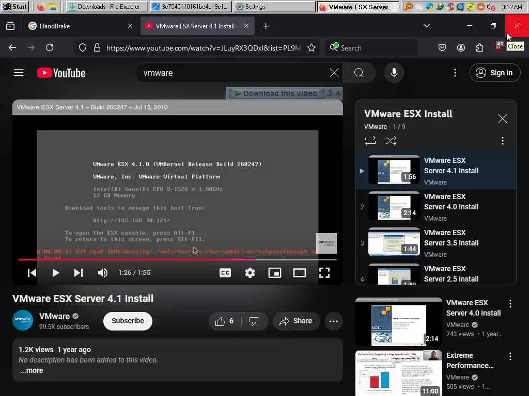
Task: Enter full screen mode
Action: [x=324, y=273]
